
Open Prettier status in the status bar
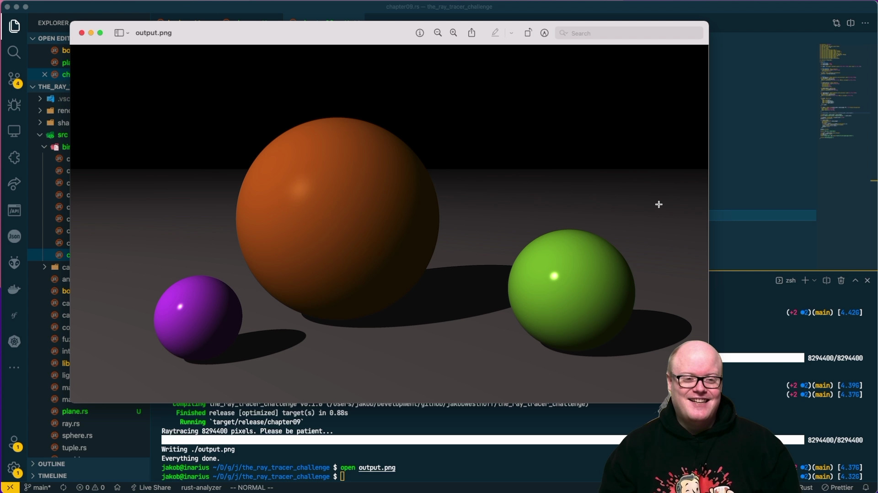837,488
